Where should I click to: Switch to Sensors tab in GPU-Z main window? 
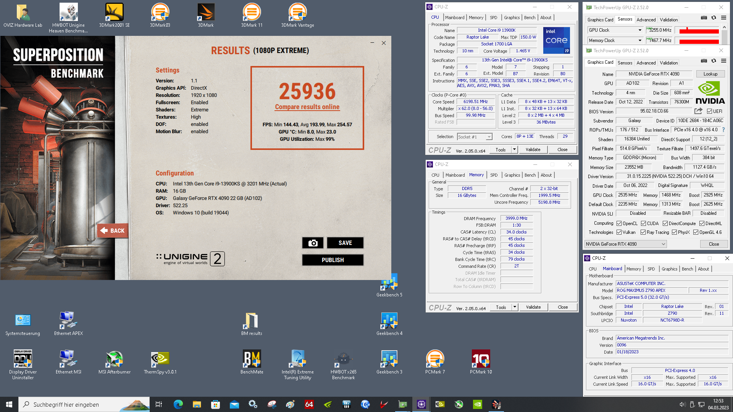(625, 63)
